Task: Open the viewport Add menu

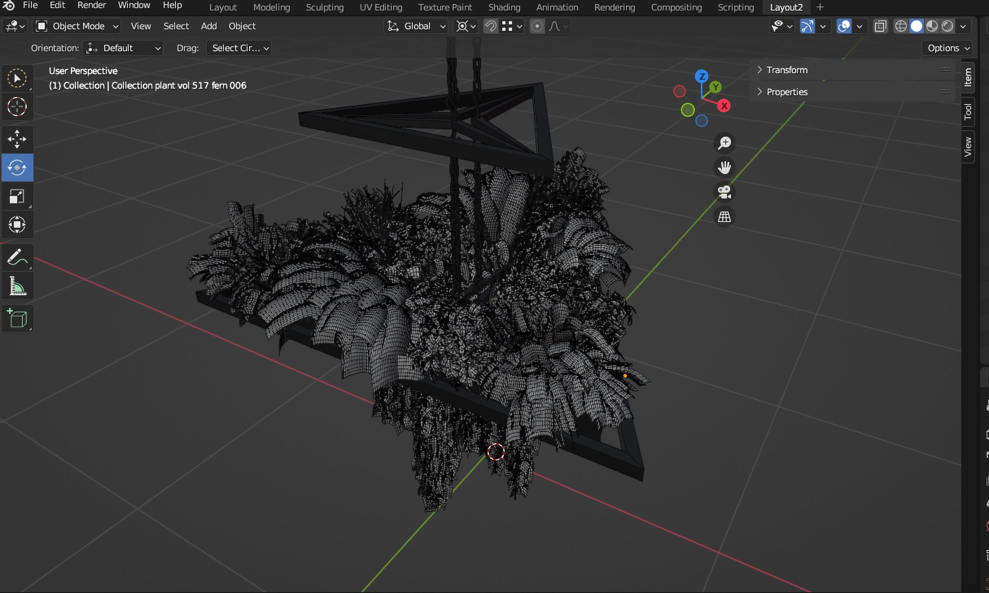Action: click(x=209, y=26)
